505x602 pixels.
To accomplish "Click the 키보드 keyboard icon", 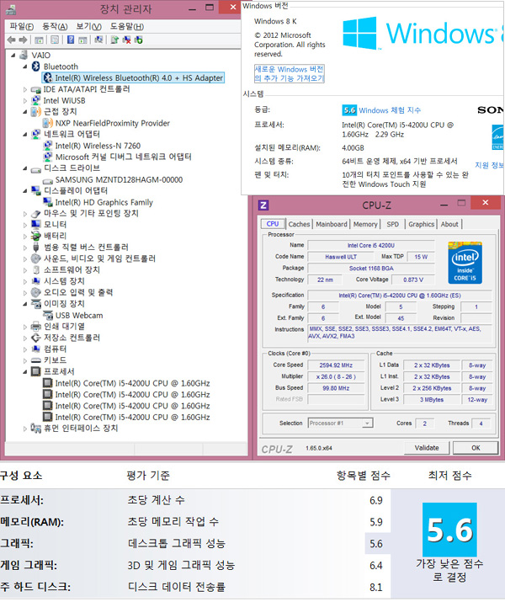I will pos(35,360).
